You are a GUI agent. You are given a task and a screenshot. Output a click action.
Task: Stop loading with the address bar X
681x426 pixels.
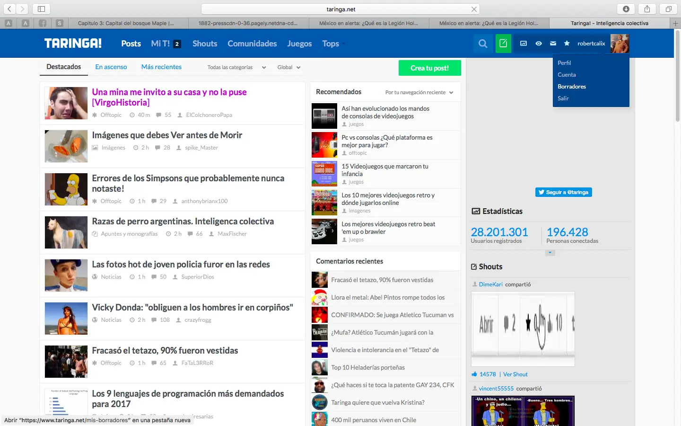click(474, 9)
